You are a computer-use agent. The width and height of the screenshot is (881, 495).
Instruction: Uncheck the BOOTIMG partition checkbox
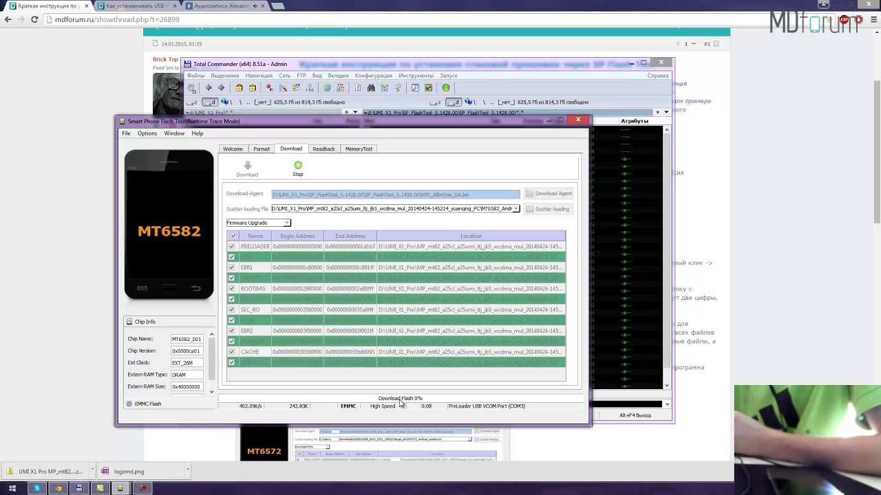pyautogui.click(x=231, y=289)
